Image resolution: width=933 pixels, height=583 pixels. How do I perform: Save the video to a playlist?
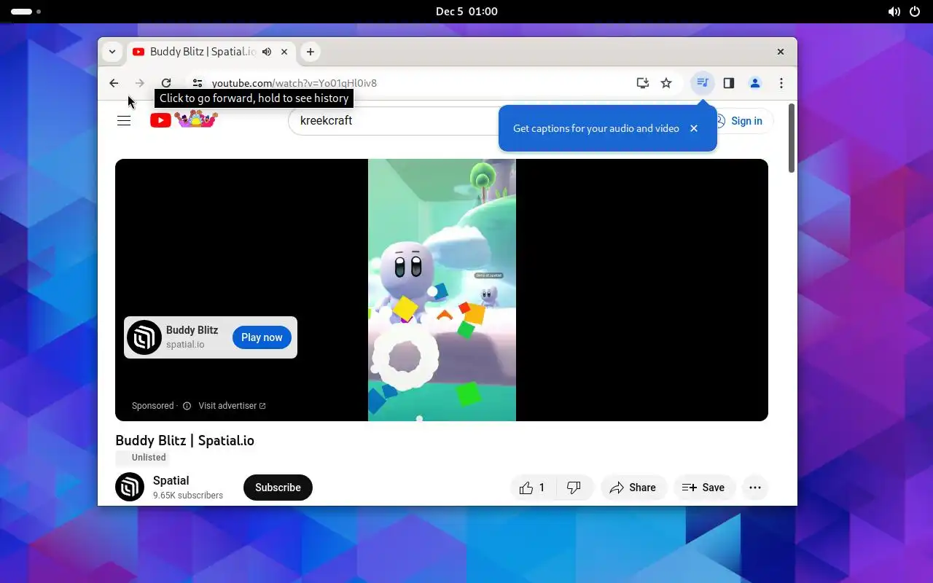703,488
